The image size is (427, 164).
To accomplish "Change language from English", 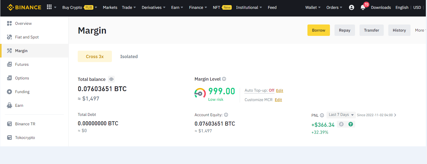I will pos(402,7).
